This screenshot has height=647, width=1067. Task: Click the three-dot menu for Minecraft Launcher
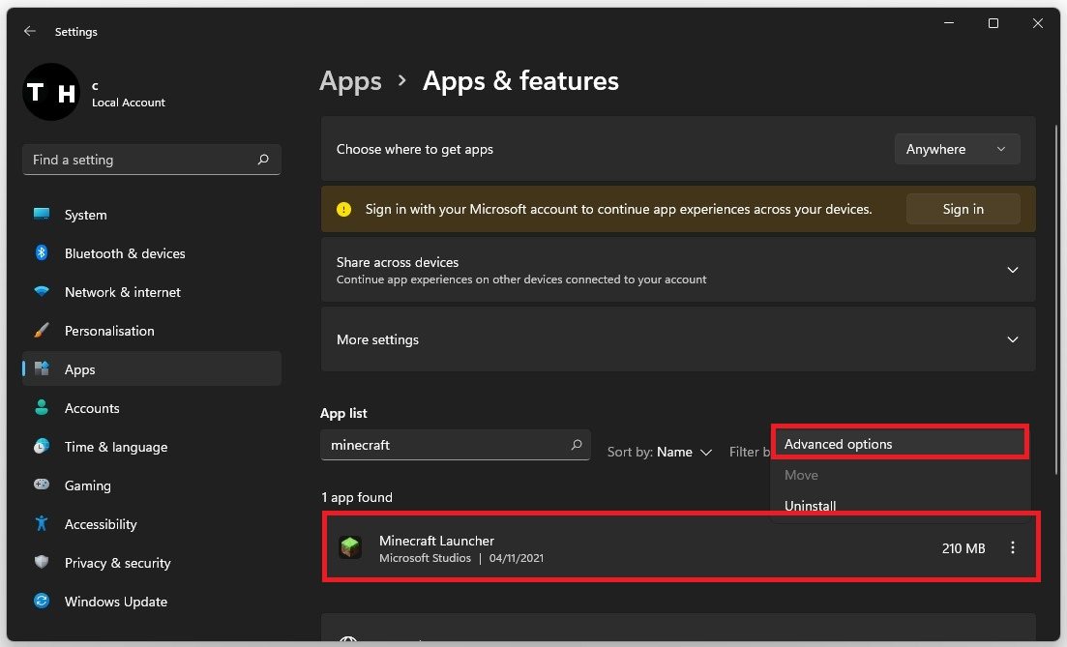pyautogui.click(x=1013, y=548)
